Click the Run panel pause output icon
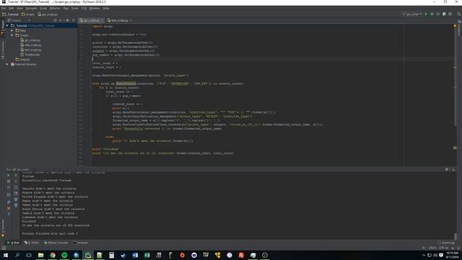 (9, 188)
